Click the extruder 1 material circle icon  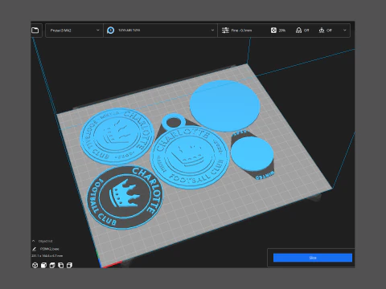pyautogui.click(x=110, y=31)
